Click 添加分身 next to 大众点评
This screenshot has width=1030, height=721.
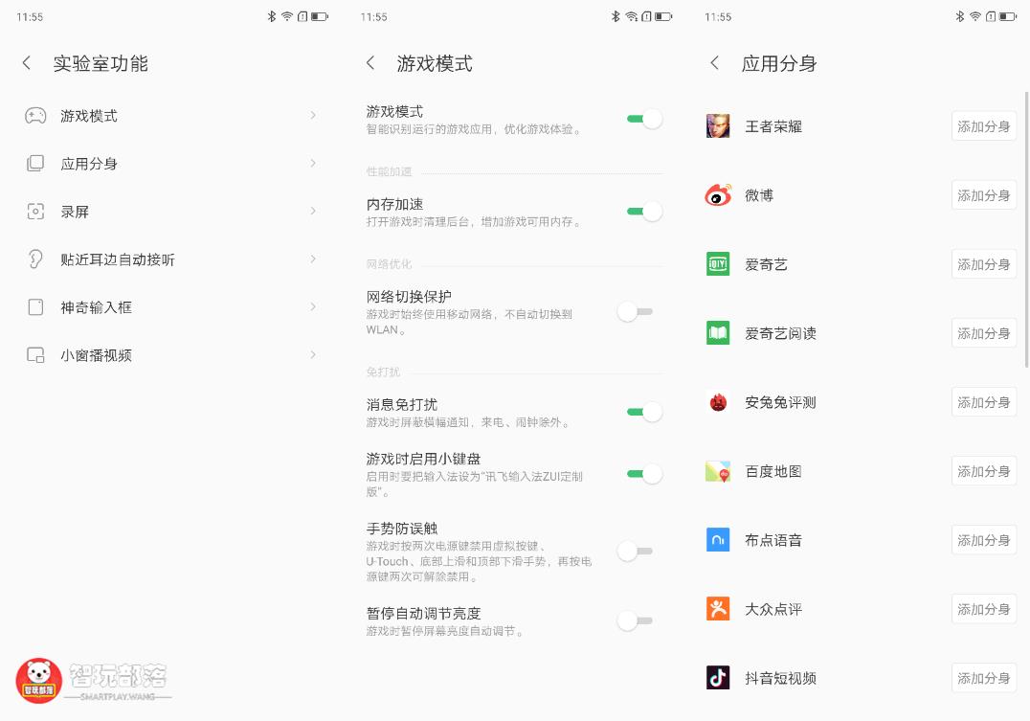click(983, 609)
